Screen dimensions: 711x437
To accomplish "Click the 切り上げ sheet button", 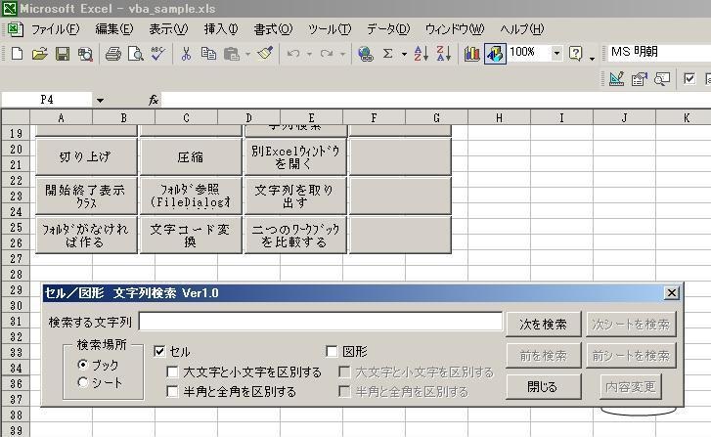I will pos(86,156).
